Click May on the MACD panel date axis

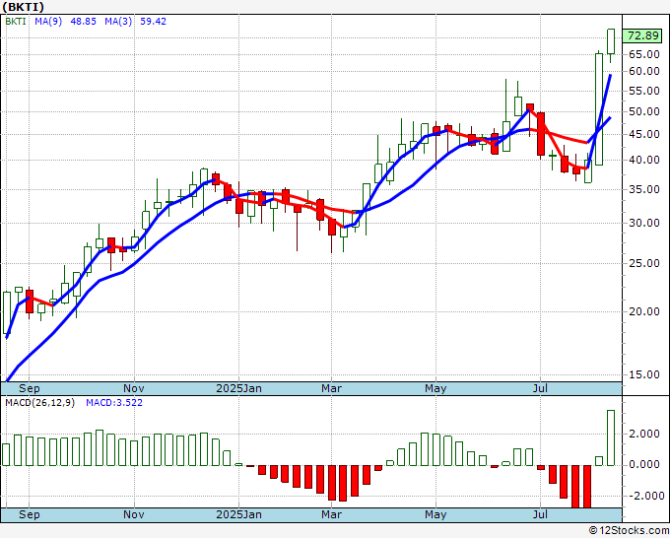tap(435, 514)
